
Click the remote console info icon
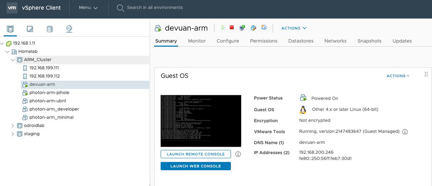(x=238, y=154)
